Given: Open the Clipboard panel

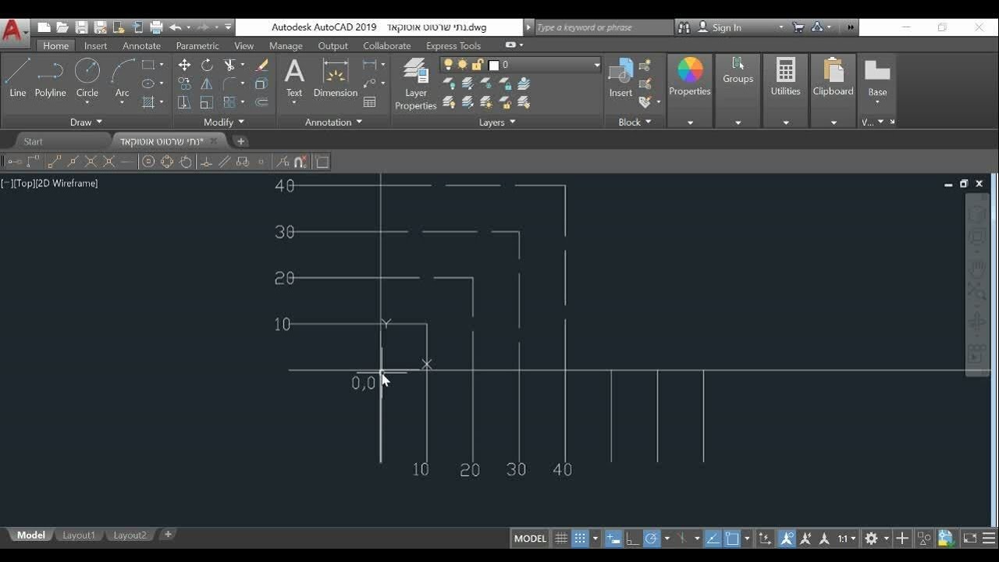Looking at the screenshot, I should [833, 76].
